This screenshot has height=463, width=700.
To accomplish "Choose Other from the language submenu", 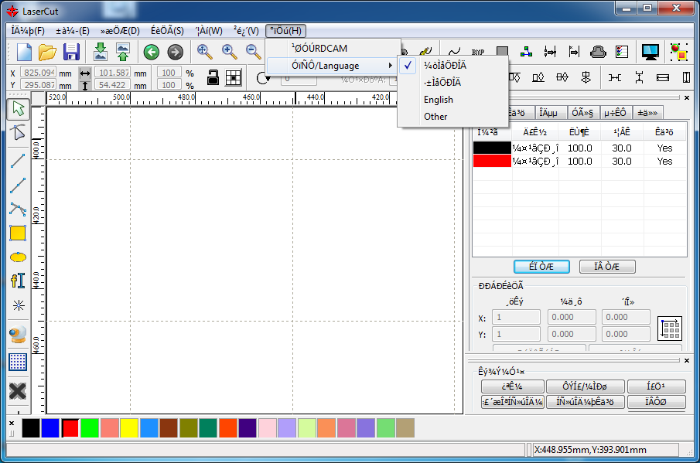I will pyautogui.click(x=435, y=117).
